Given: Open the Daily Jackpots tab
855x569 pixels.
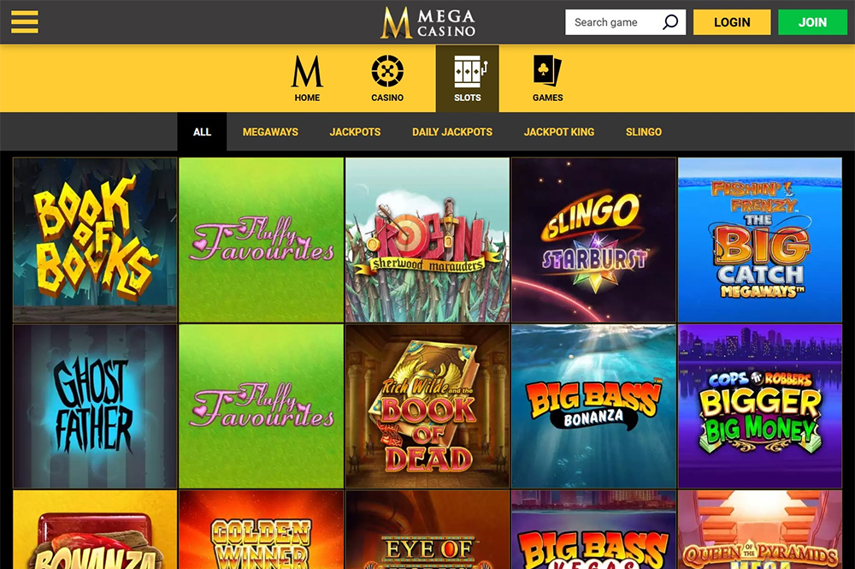Looking at the screenshot, I should pos(452,132).
